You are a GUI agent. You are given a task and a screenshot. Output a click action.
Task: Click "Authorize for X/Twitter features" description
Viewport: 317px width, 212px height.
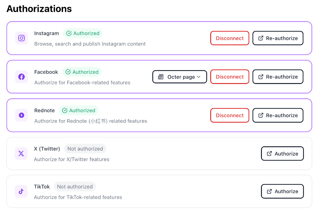tap(72, 159)
